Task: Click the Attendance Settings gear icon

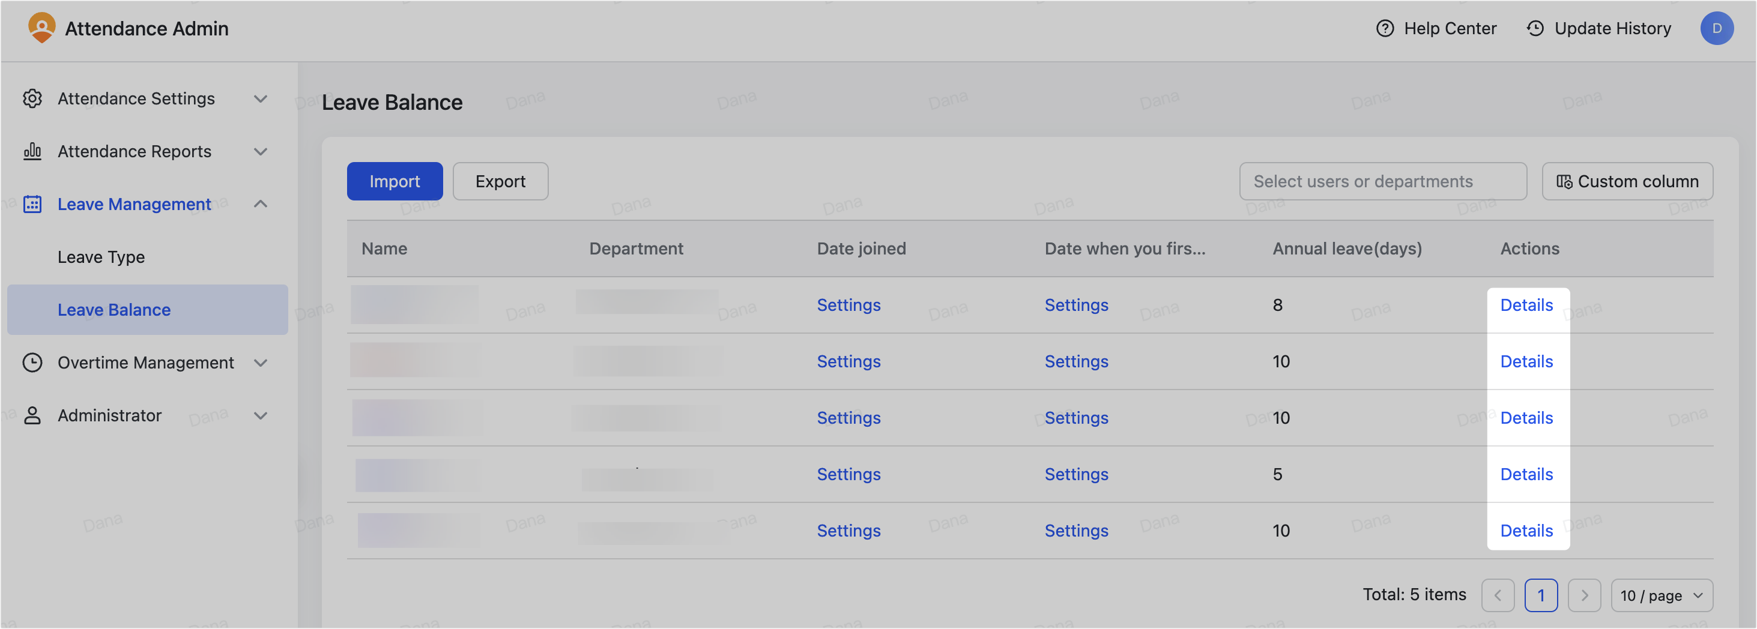Action: click(x=33, y=98)
